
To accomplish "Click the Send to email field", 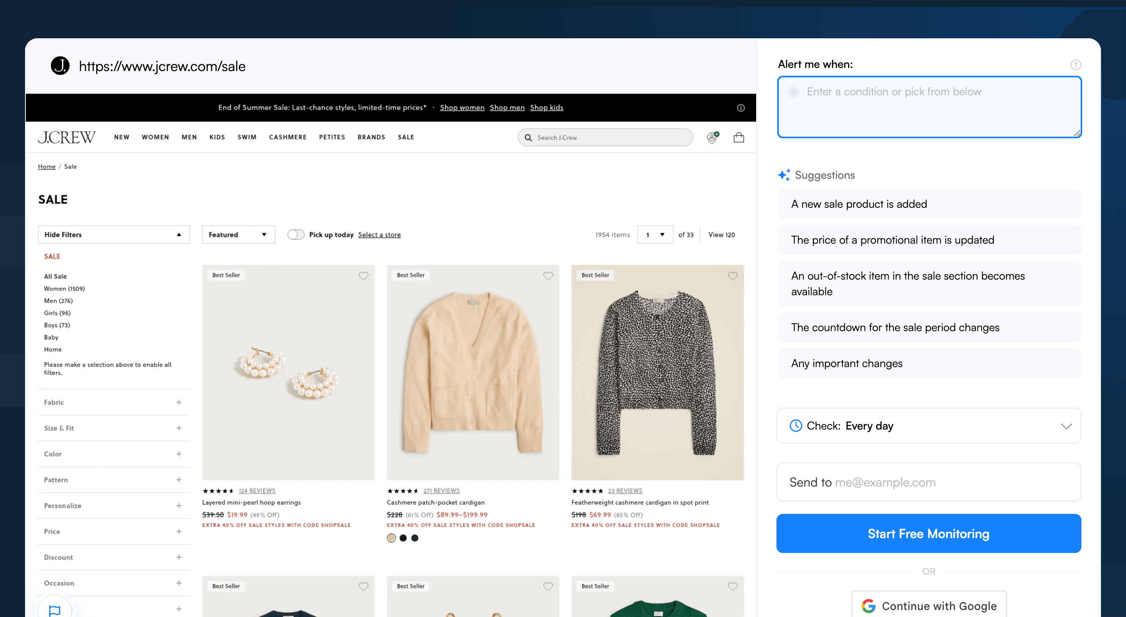I will click(929, 482).
